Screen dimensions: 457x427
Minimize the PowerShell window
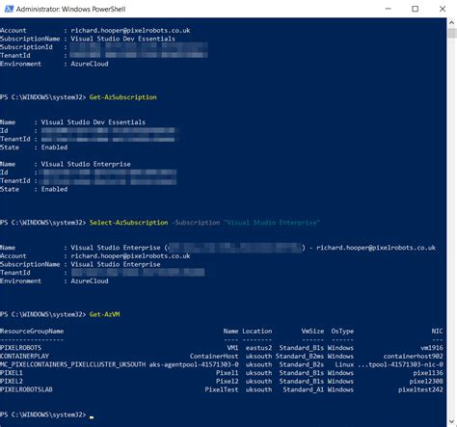(388, 9)
